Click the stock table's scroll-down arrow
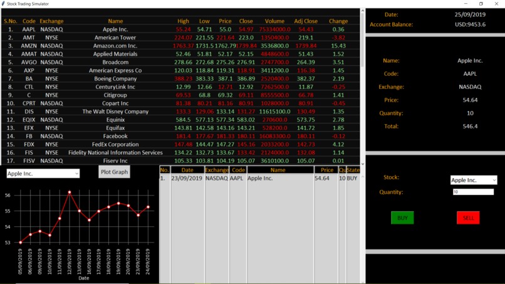Screen dimensions: 505x284 coord(363,164)
